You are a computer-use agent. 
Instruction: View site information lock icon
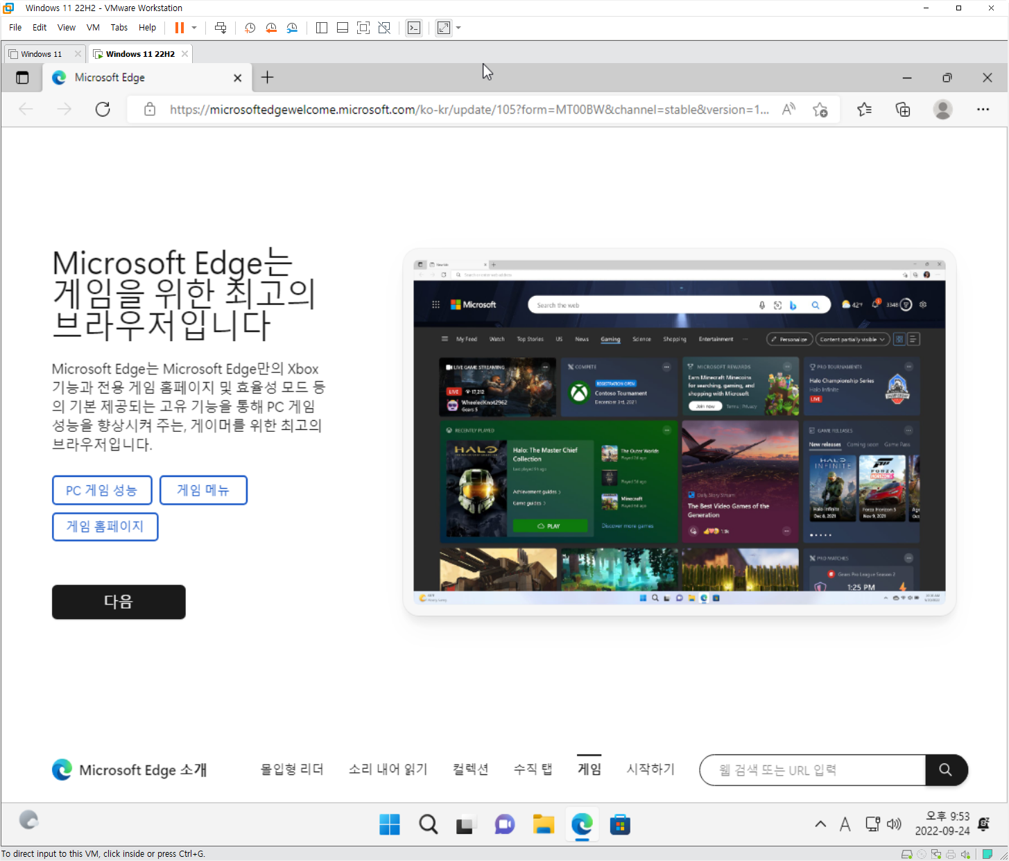tap(149, 110)
